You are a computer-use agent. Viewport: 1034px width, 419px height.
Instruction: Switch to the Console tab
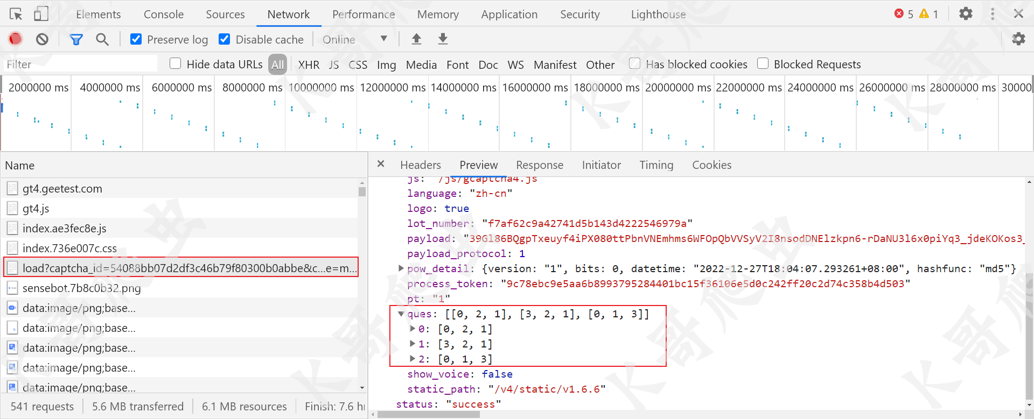point(164,15)
